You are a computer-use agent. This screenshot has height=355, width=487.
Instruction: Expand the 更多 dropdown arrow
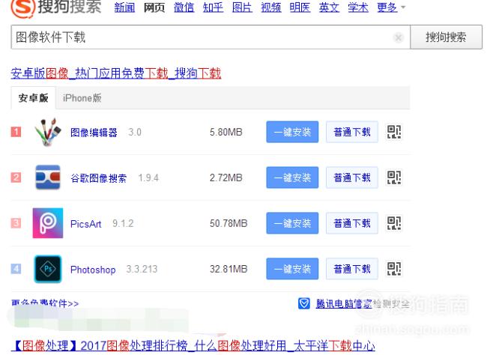(403, 7)
